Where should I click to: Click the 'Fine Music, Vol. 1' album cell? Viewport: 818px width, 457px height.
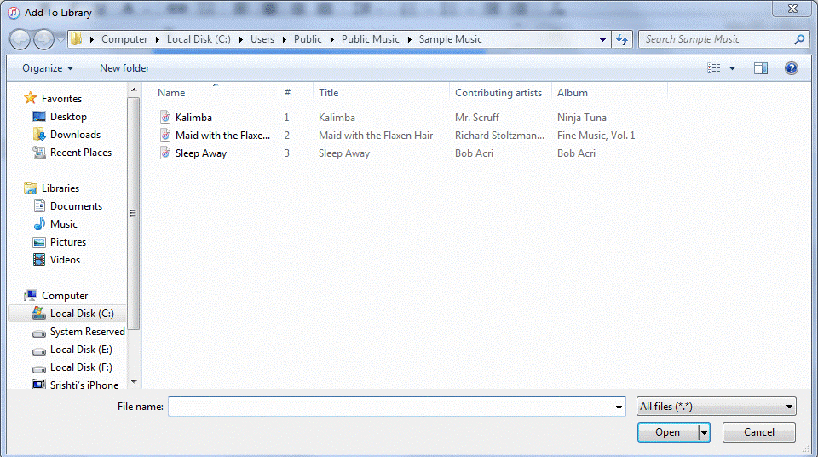click(x=596, y=136)
